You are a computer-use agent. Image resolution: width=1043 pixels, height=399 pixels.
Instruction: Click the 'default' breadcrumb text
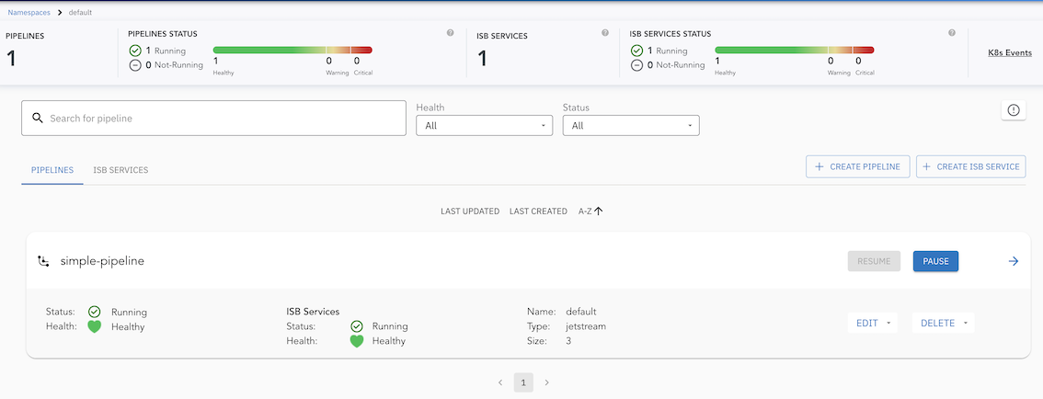[x=80, y=12]
